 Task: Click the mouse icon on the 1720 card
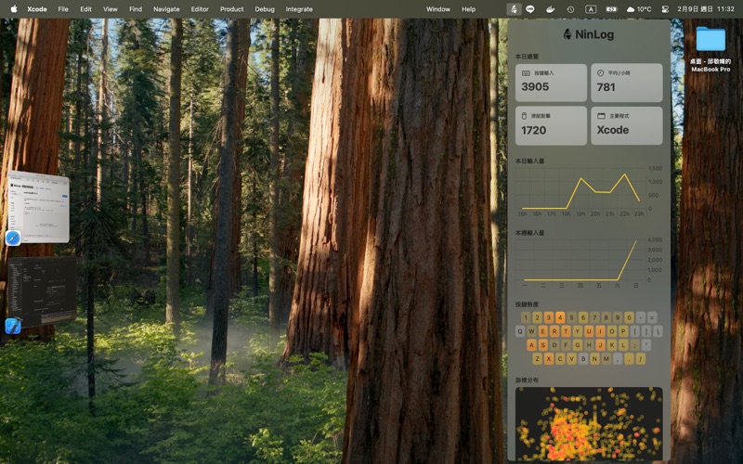(x=524, y=116)
